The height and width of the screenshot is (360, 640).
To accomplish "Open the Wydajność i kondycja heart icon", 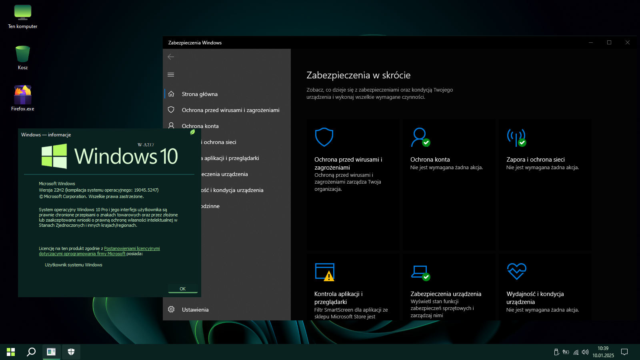I will (516, 272).
